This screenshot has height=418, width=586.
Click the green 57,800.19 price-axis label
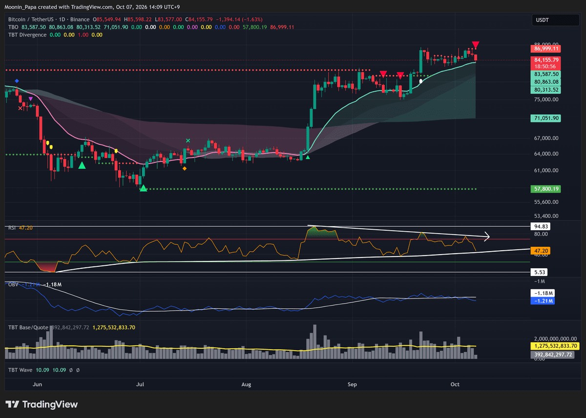pyautogui.click(x=546, y=188)
